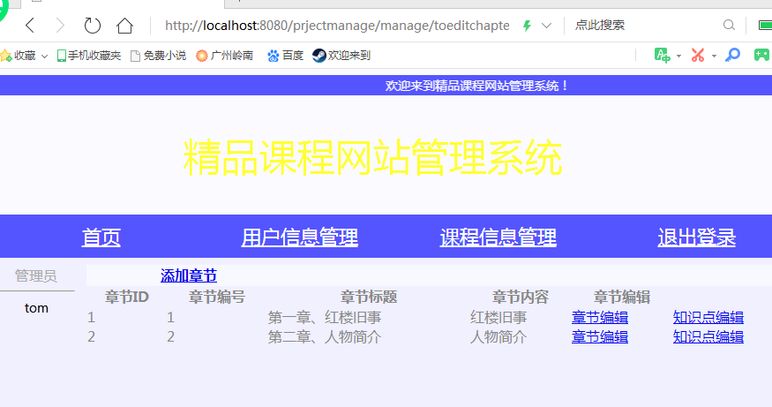Click the 章节编号 column header

[x=217, y=298]
